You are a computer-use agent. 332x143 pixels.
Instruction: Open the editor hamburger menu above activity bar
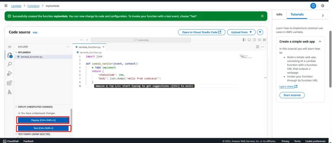pos(9,47)
